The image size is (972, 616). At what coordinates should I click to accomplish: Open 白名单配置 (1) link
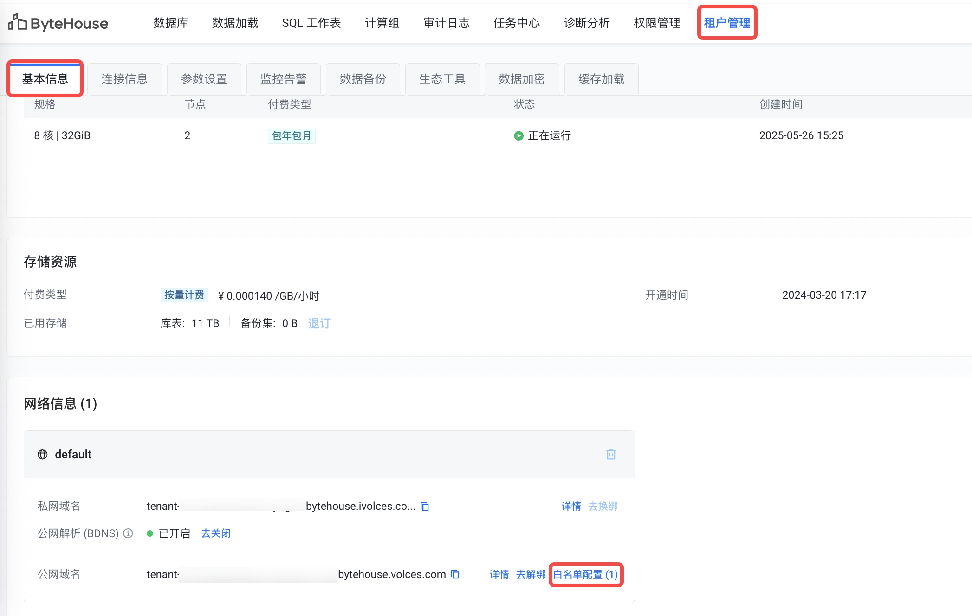586,574
